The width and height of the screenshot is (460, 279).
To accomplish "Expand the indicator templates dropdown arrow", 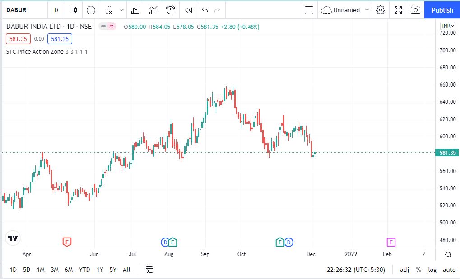I will click(122, 10).
